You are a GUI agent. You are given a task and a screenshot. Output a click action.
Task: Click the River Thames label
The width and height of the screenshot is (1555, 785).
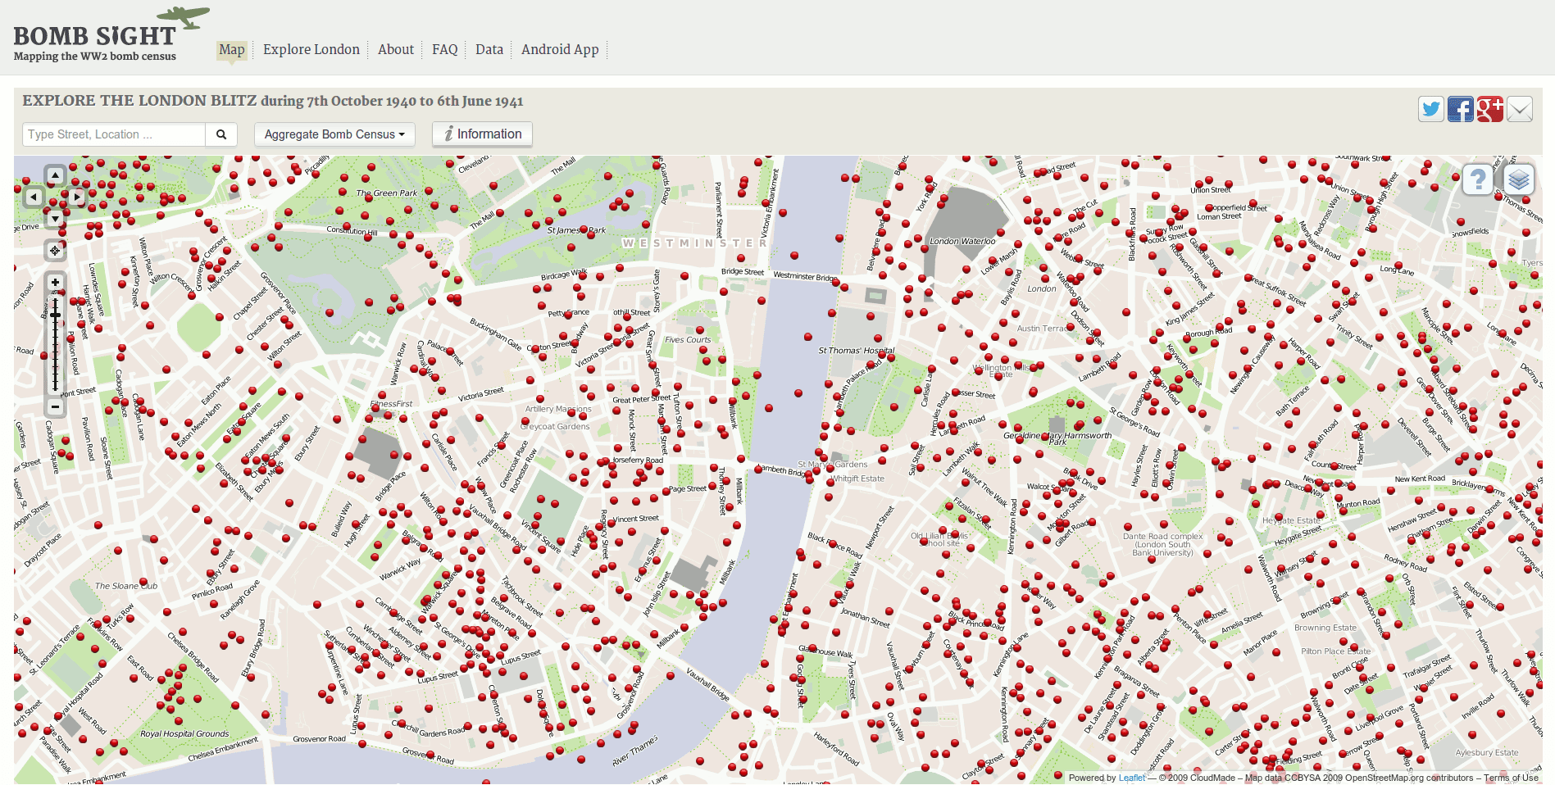pos(635,751)
